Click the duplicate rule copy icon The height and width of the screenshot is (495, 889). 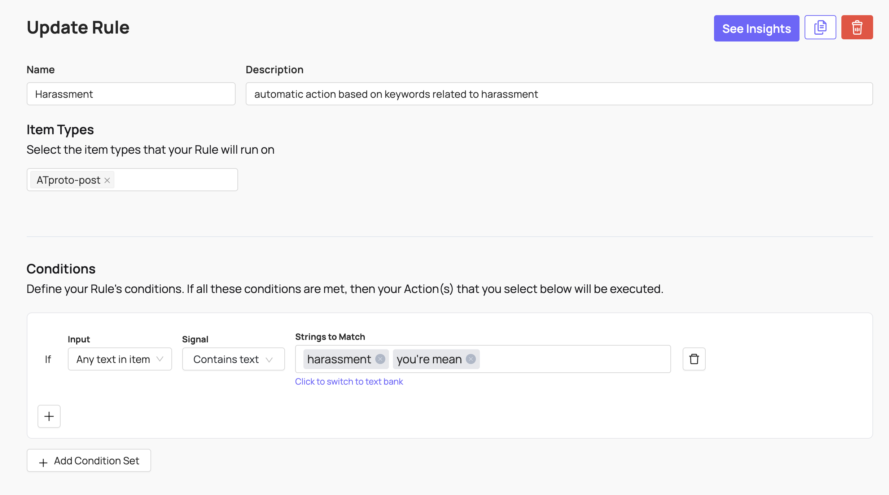tap(820, 27)
